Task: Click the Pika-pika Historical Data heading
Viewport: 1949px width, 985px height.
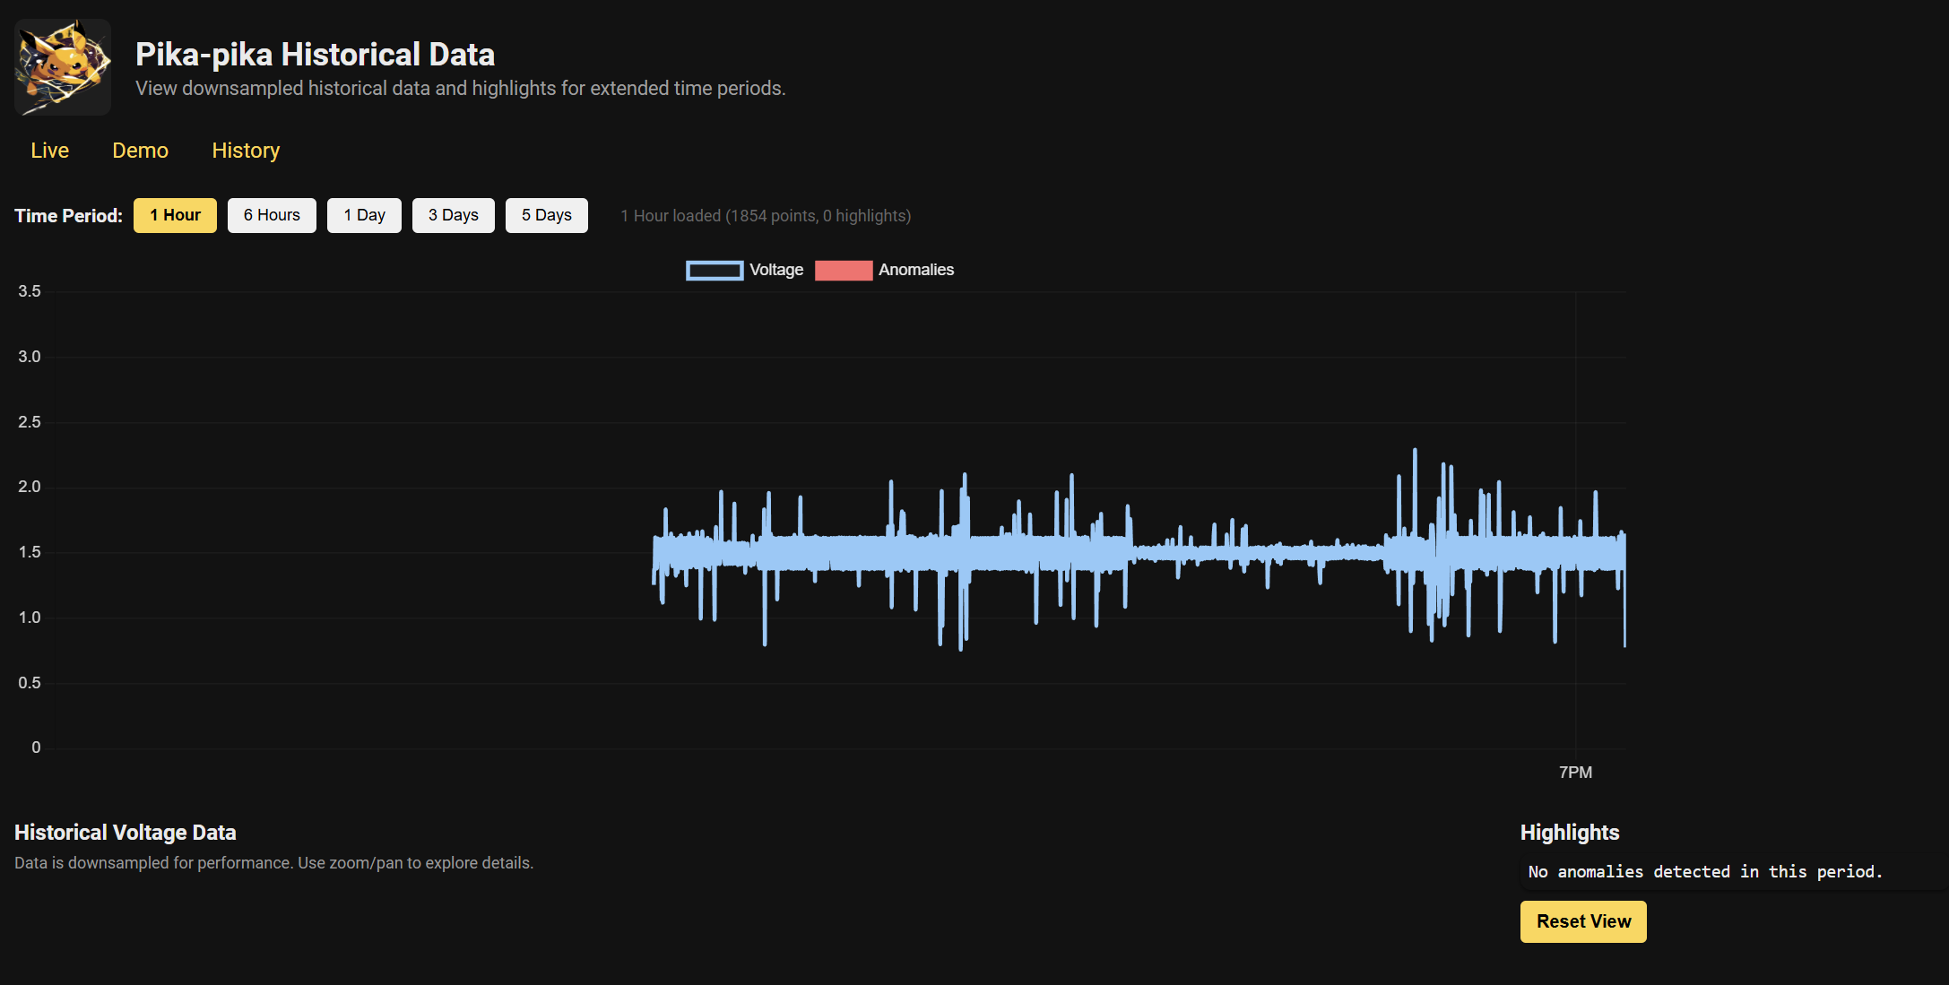Action: pos(315,55)
